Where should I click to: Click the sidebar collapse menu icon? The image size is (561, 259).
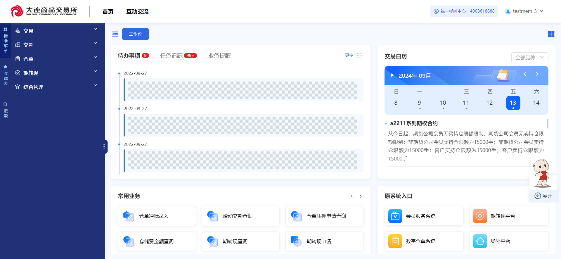click(x=115, y=34)
